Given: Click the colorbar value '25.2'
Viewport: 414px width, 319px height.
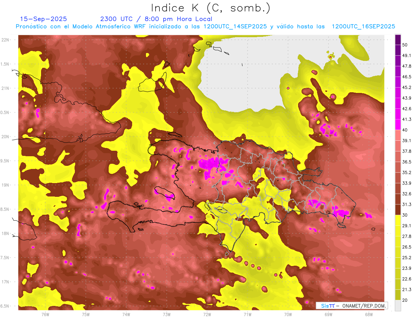Looking at the screenshot, I should point(407,258).
